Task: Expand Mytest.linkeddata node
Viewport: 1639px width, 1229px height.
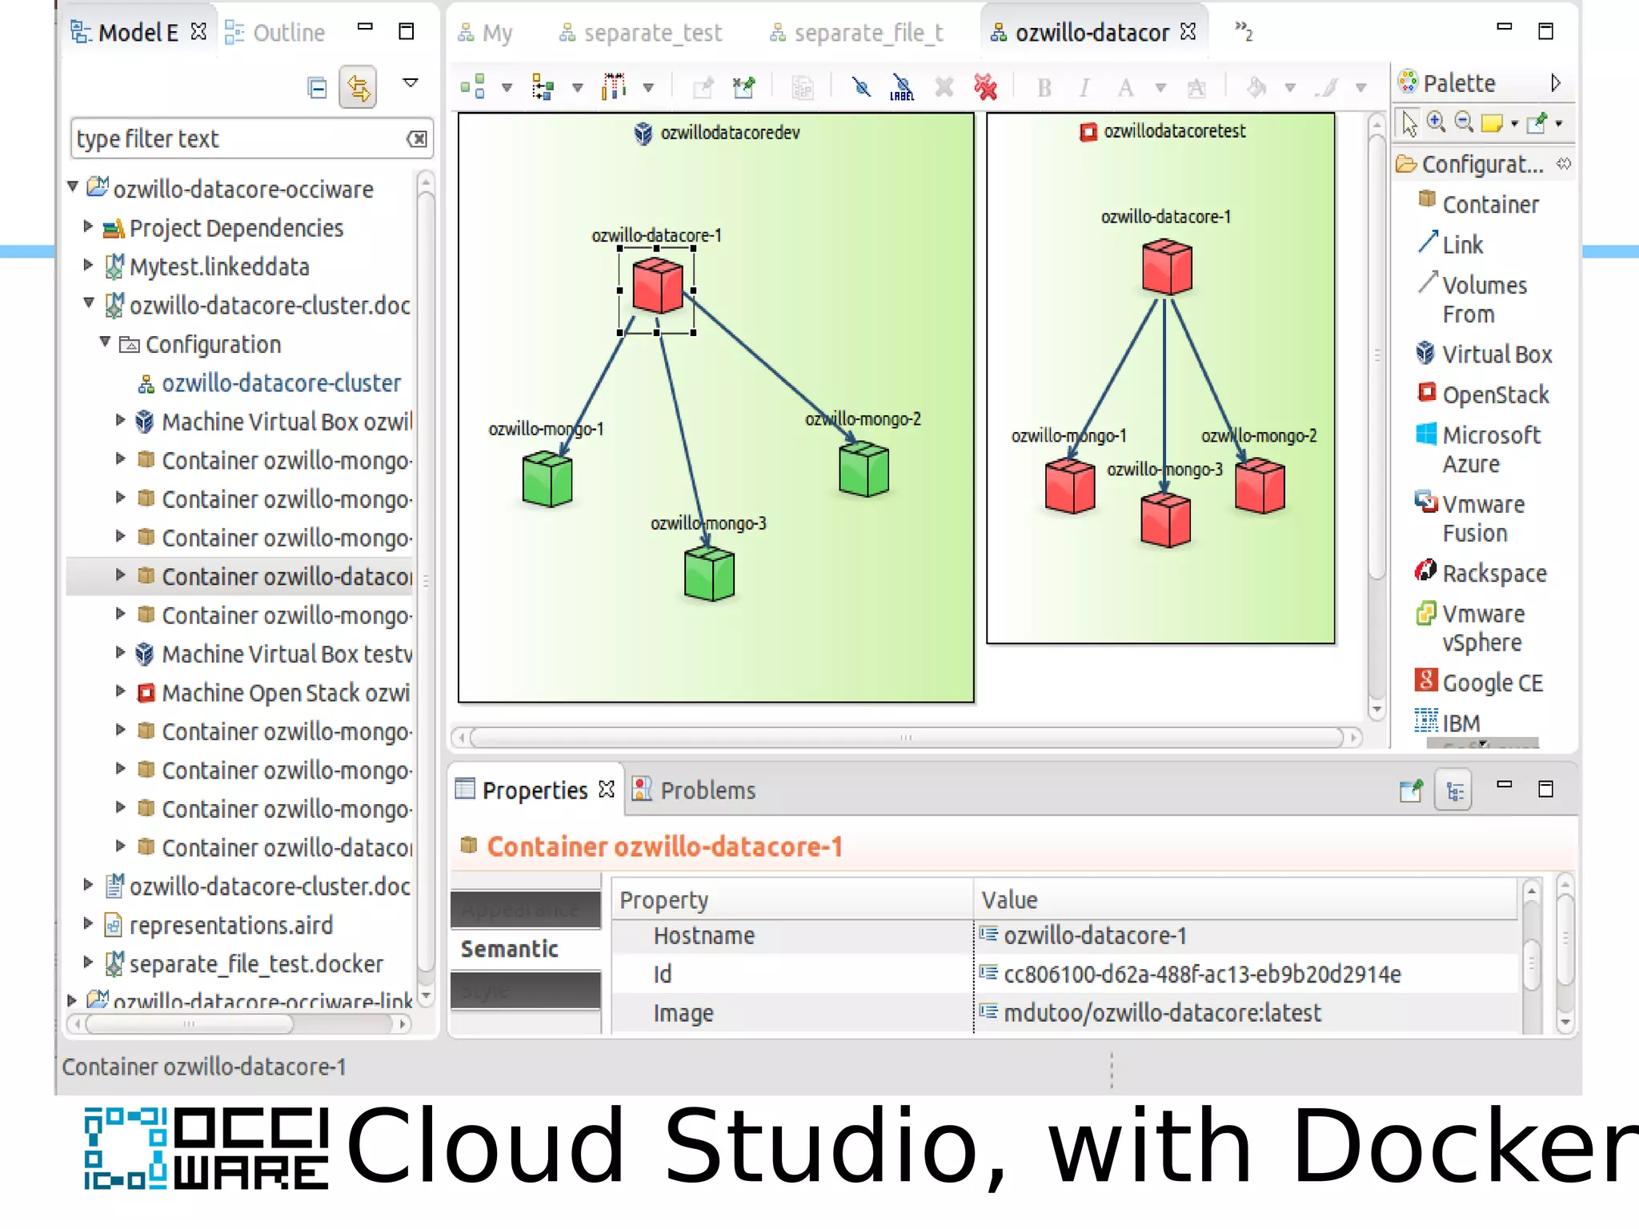Action: [89, 265]
